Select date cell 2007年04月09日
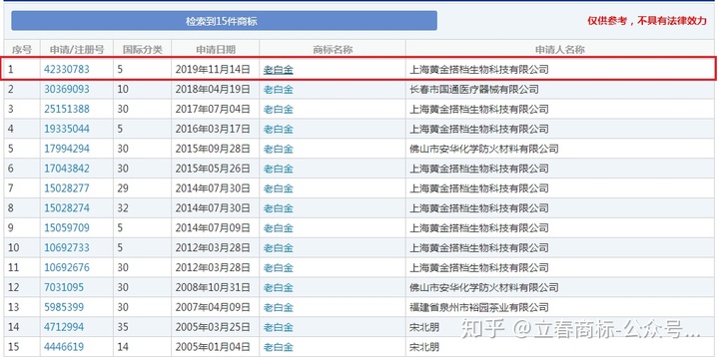Viewport: 719px width, 359px height. (213, 307)
